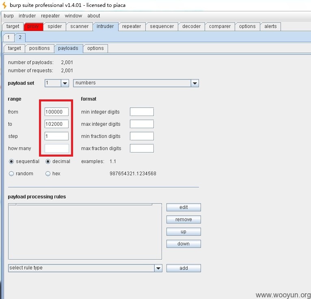Click the add rule button
311x299 pixels.
184,268
